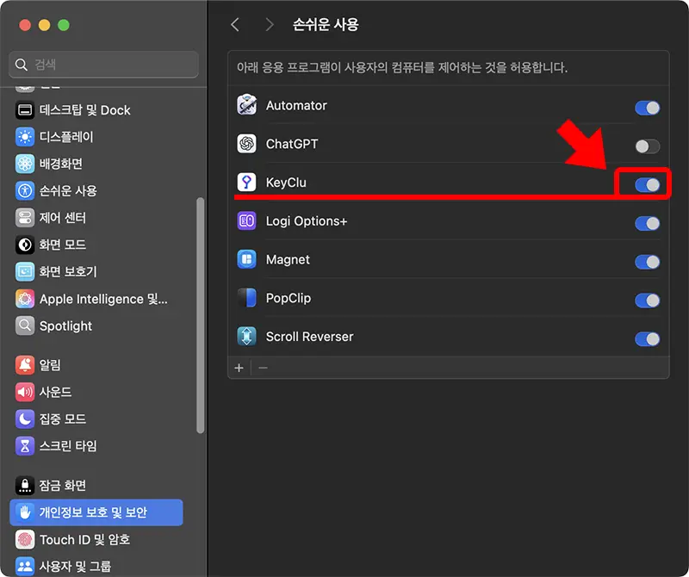
Task: Click the back chevron at top left
Action: point(234,25)
